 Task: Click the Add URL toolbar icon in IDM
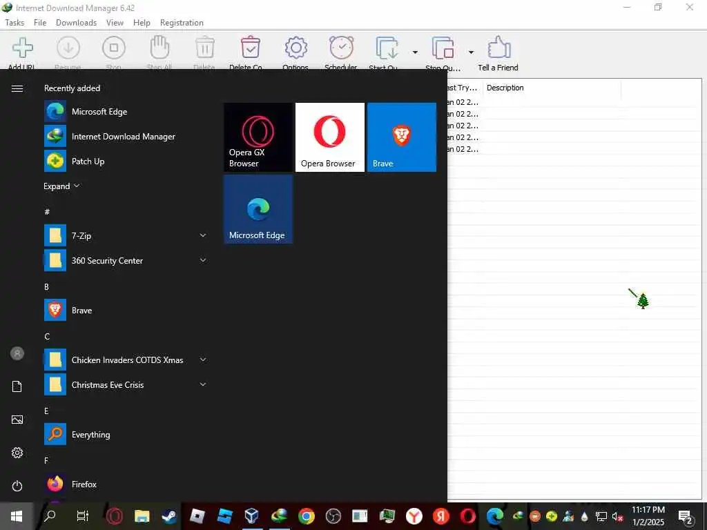22,48
